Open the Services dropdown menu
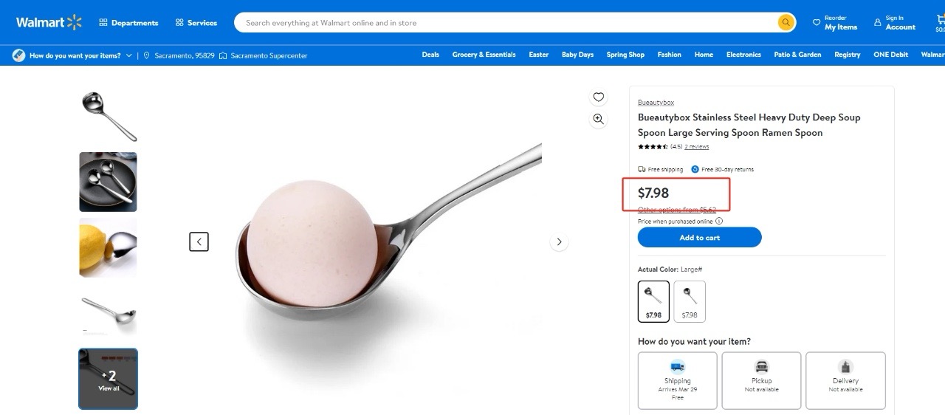 (x=196, y=23)
